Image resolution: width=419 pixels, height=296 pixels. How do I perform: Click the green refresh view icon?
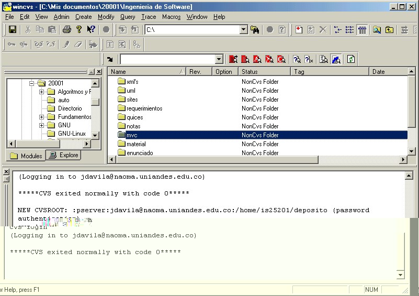pos(351,59)
